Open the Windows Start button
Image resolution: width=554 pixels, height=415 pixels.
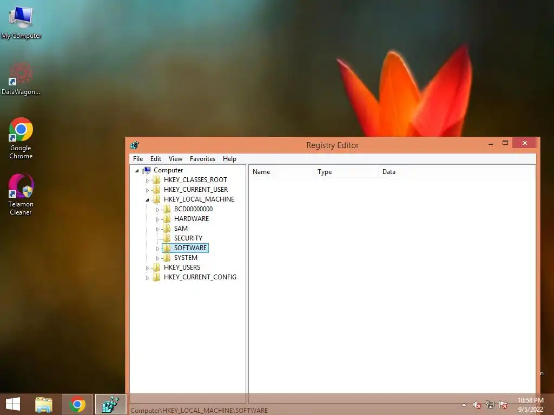point(13,404)
